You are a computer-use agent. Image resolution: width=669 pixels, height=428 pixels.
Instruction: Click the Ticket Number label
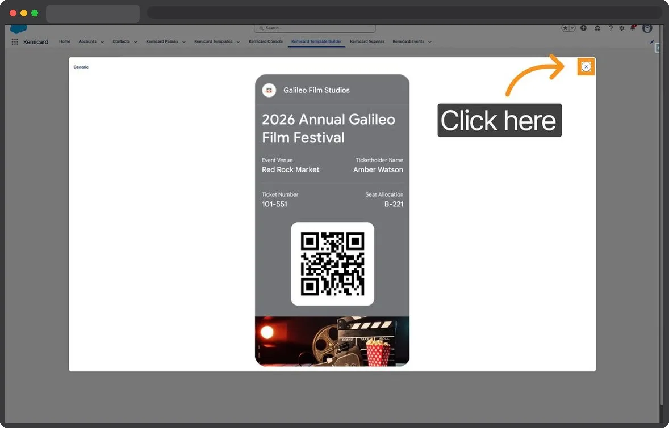pyautogui.click(x=280, y=194)
